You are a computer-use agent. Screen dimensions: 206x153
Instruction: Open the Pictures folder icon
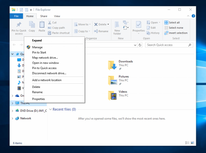tap(112, 80)
